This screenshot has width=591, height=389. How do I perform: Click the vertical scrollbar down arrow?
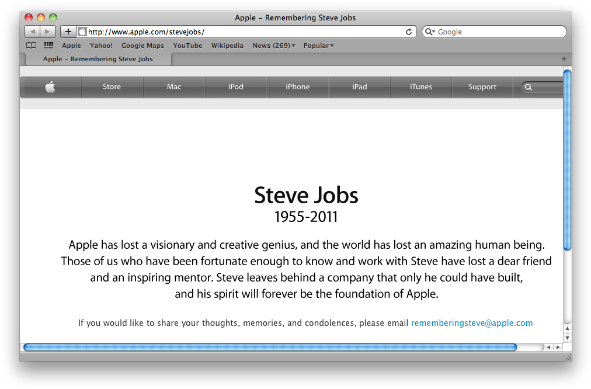(567, 338)
